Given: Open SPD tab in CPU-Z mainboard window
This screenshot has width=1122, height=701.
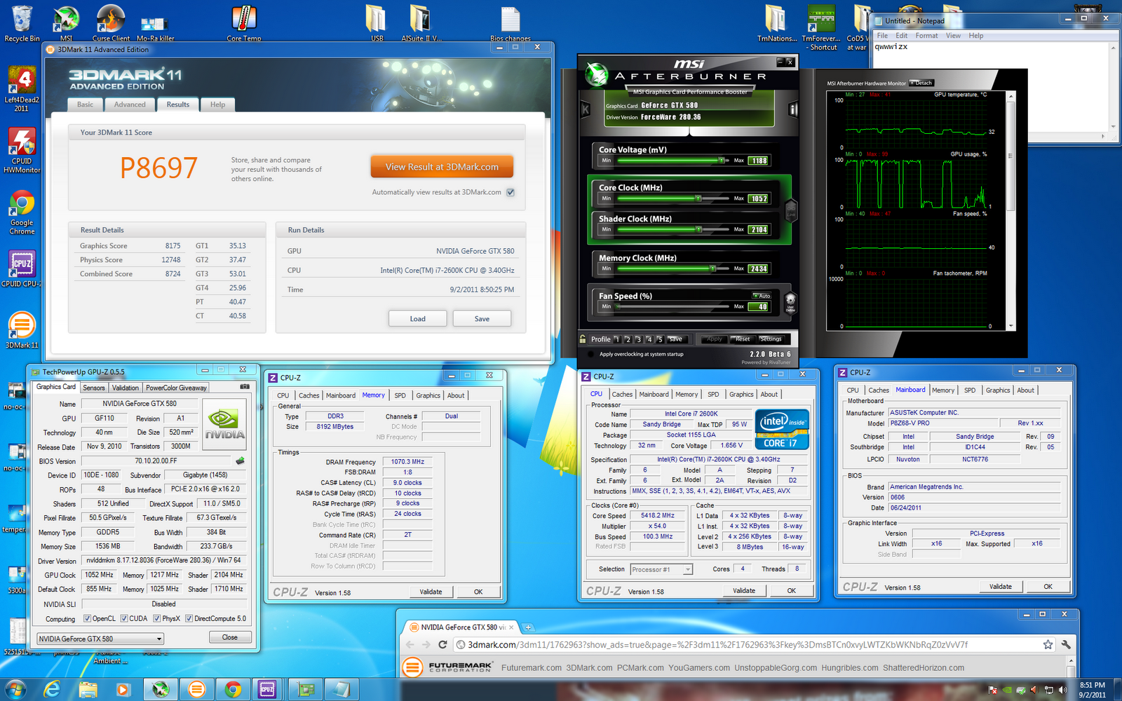Looking at the screenshot, I should click(970, 390).
